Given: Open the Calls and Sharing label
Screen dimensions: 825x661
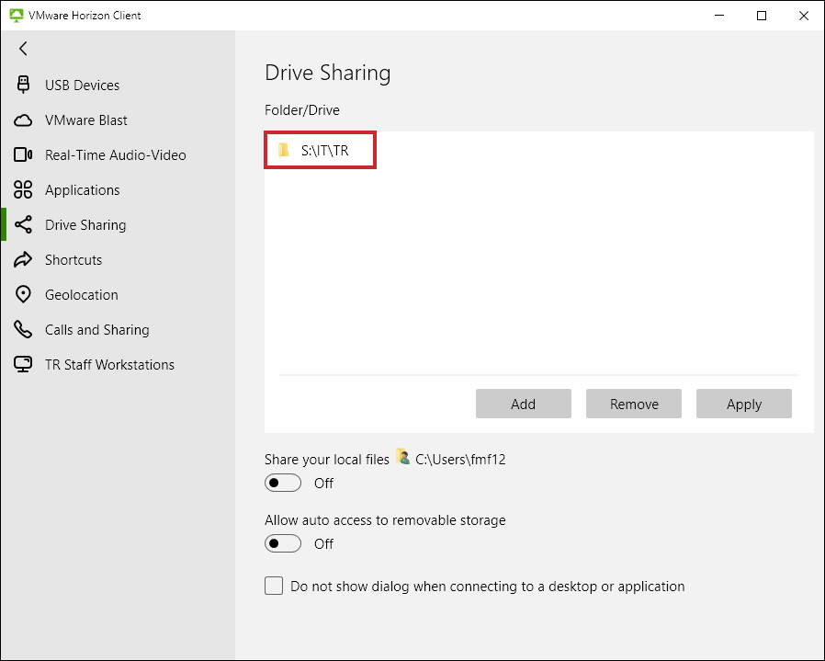Looking at the screenshot, I should click(97, 330).
